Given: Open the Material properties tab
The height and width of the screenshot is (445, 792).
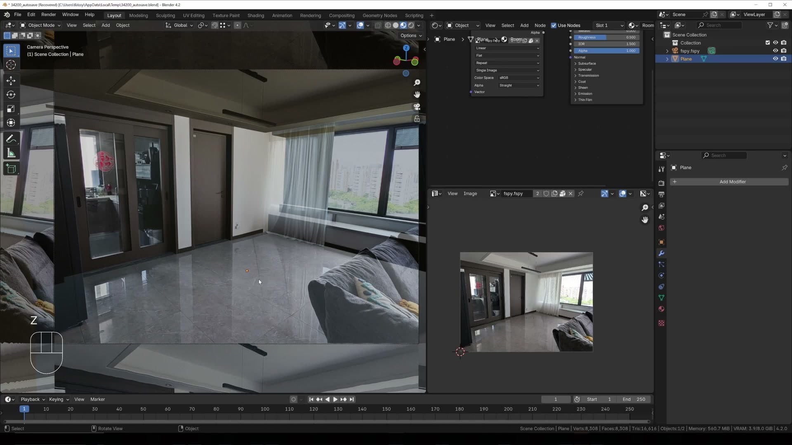Looking at the screenshot, I should 661,309.
